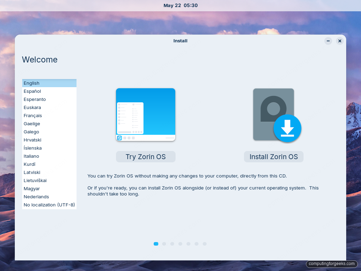
Task: Click the Install Zorin OS disk download icon
Action: click(277, 115)
